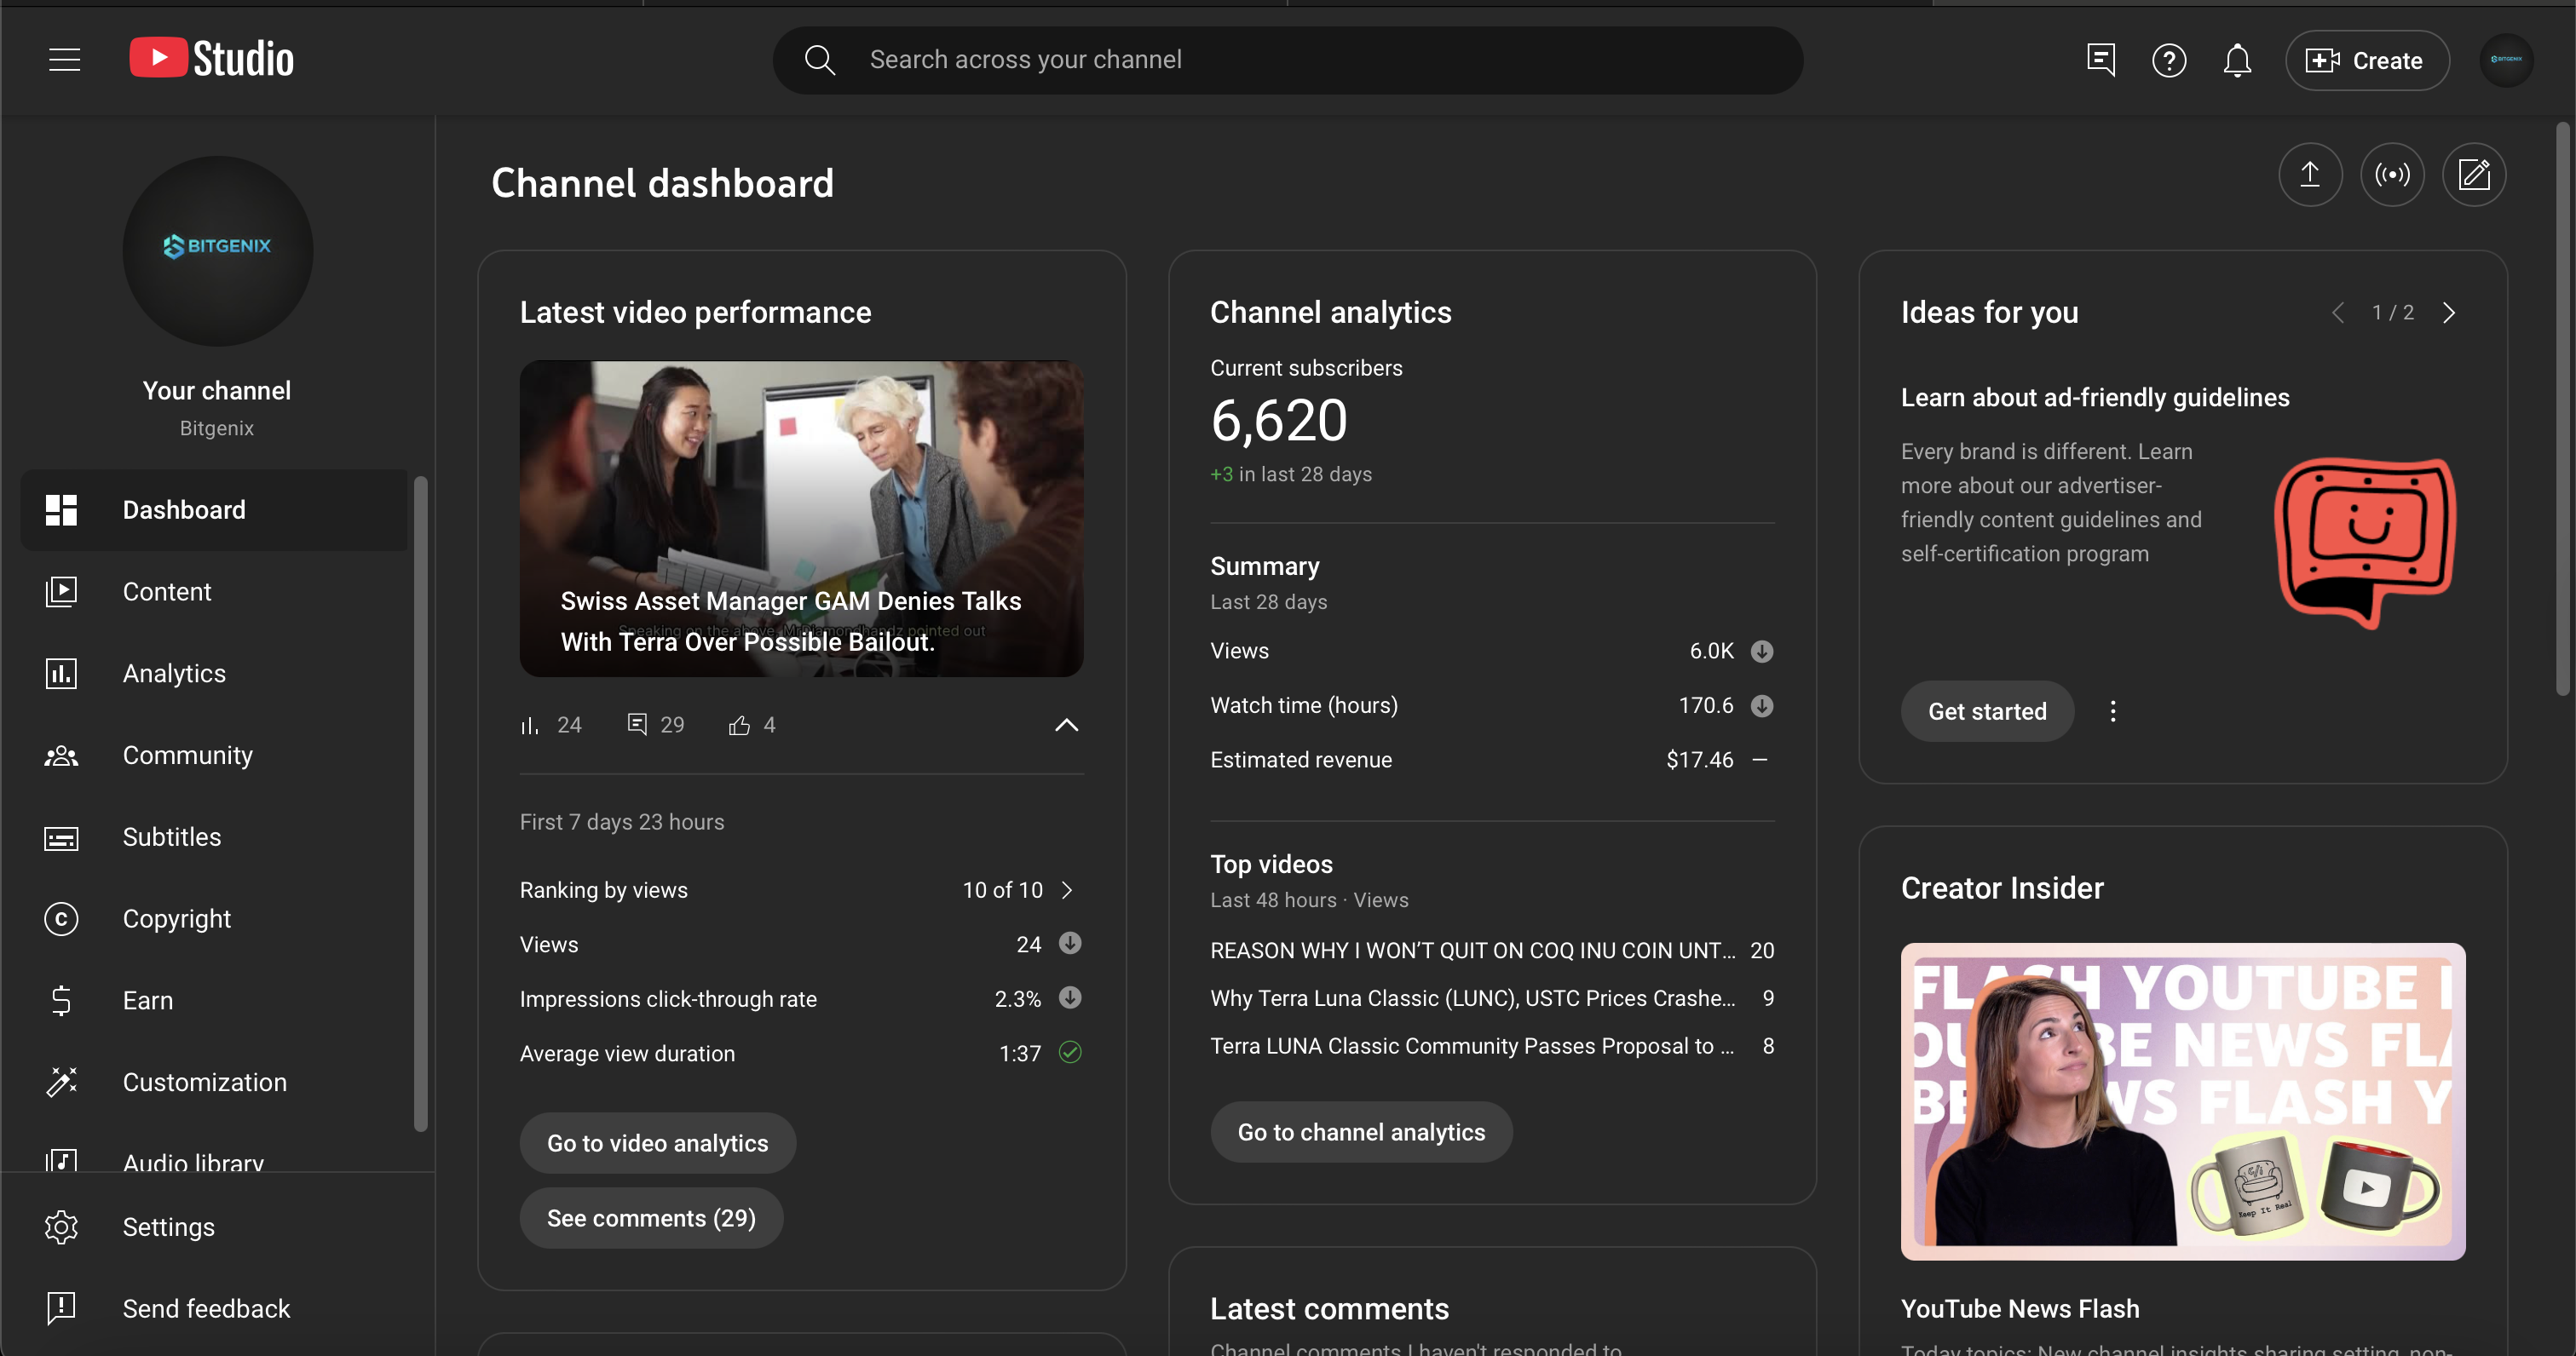Click the YouTube Studio logo
This screenshot has height=1356, width=2576.
211,59
